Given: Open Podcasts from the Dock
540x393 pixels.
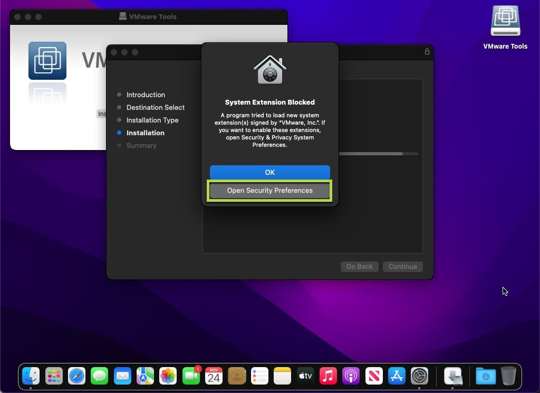Looking at the screenshot, I should tap(351, 376).
